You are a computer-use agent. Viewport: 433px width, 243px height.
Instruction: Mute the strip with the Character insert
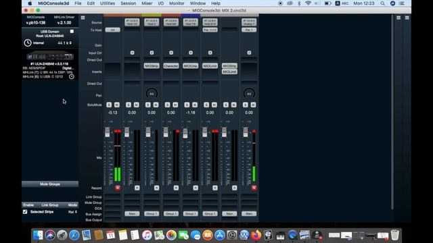click(175, 105)
